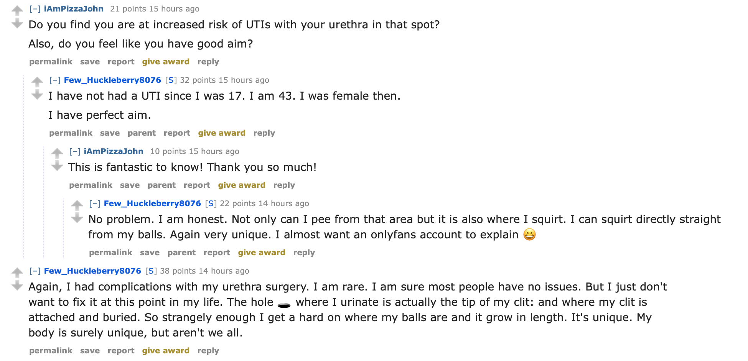Save the 22-point 'No problem' reply
The width and height of the screenshot is (748, 361).
click(150, 253)
